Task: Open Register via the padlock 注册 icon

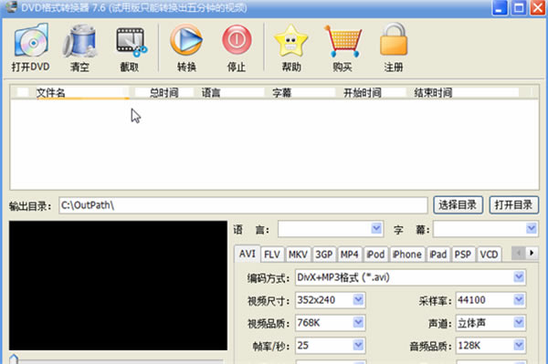Action: point(394,39)
